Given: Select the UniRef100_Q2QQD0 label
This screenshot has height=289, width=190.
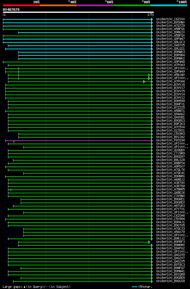Looking at the screenshot, I should (170, 150).
